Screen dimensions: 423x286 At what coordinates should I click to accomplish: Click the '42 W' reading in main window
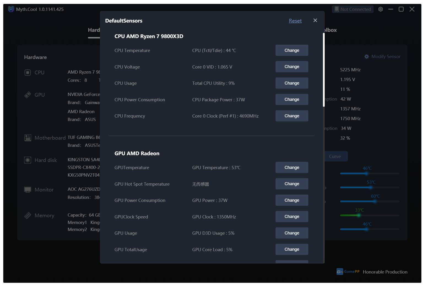point(346,99)
